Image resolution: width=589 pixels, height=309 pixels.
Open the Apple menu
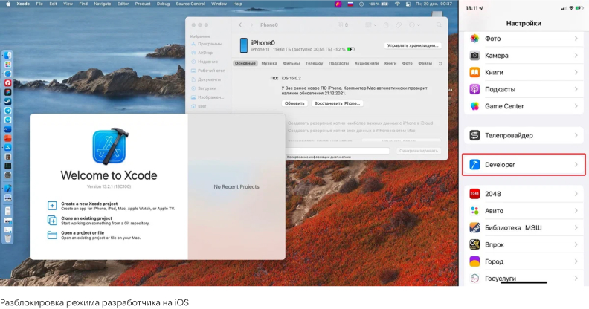pyautogui.click(x=8, y=4)
